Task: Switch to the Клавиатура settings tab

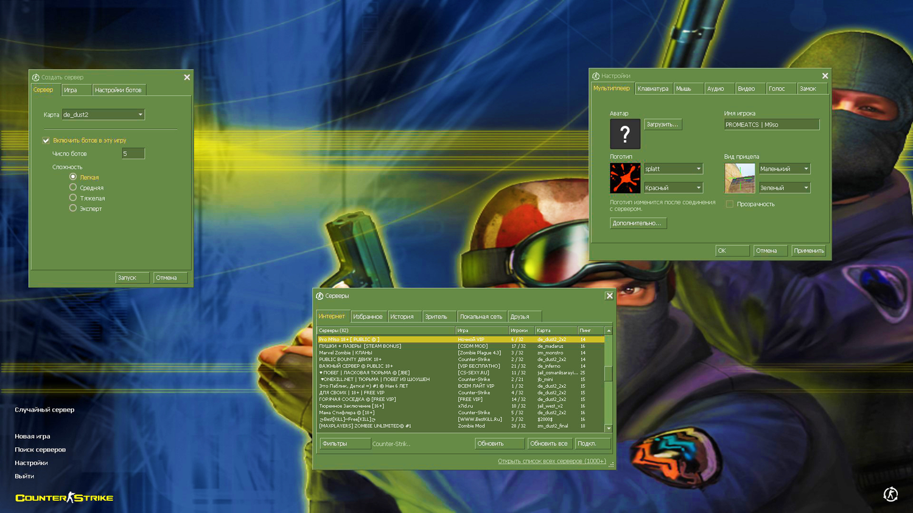Action: (x=653, y=89)
